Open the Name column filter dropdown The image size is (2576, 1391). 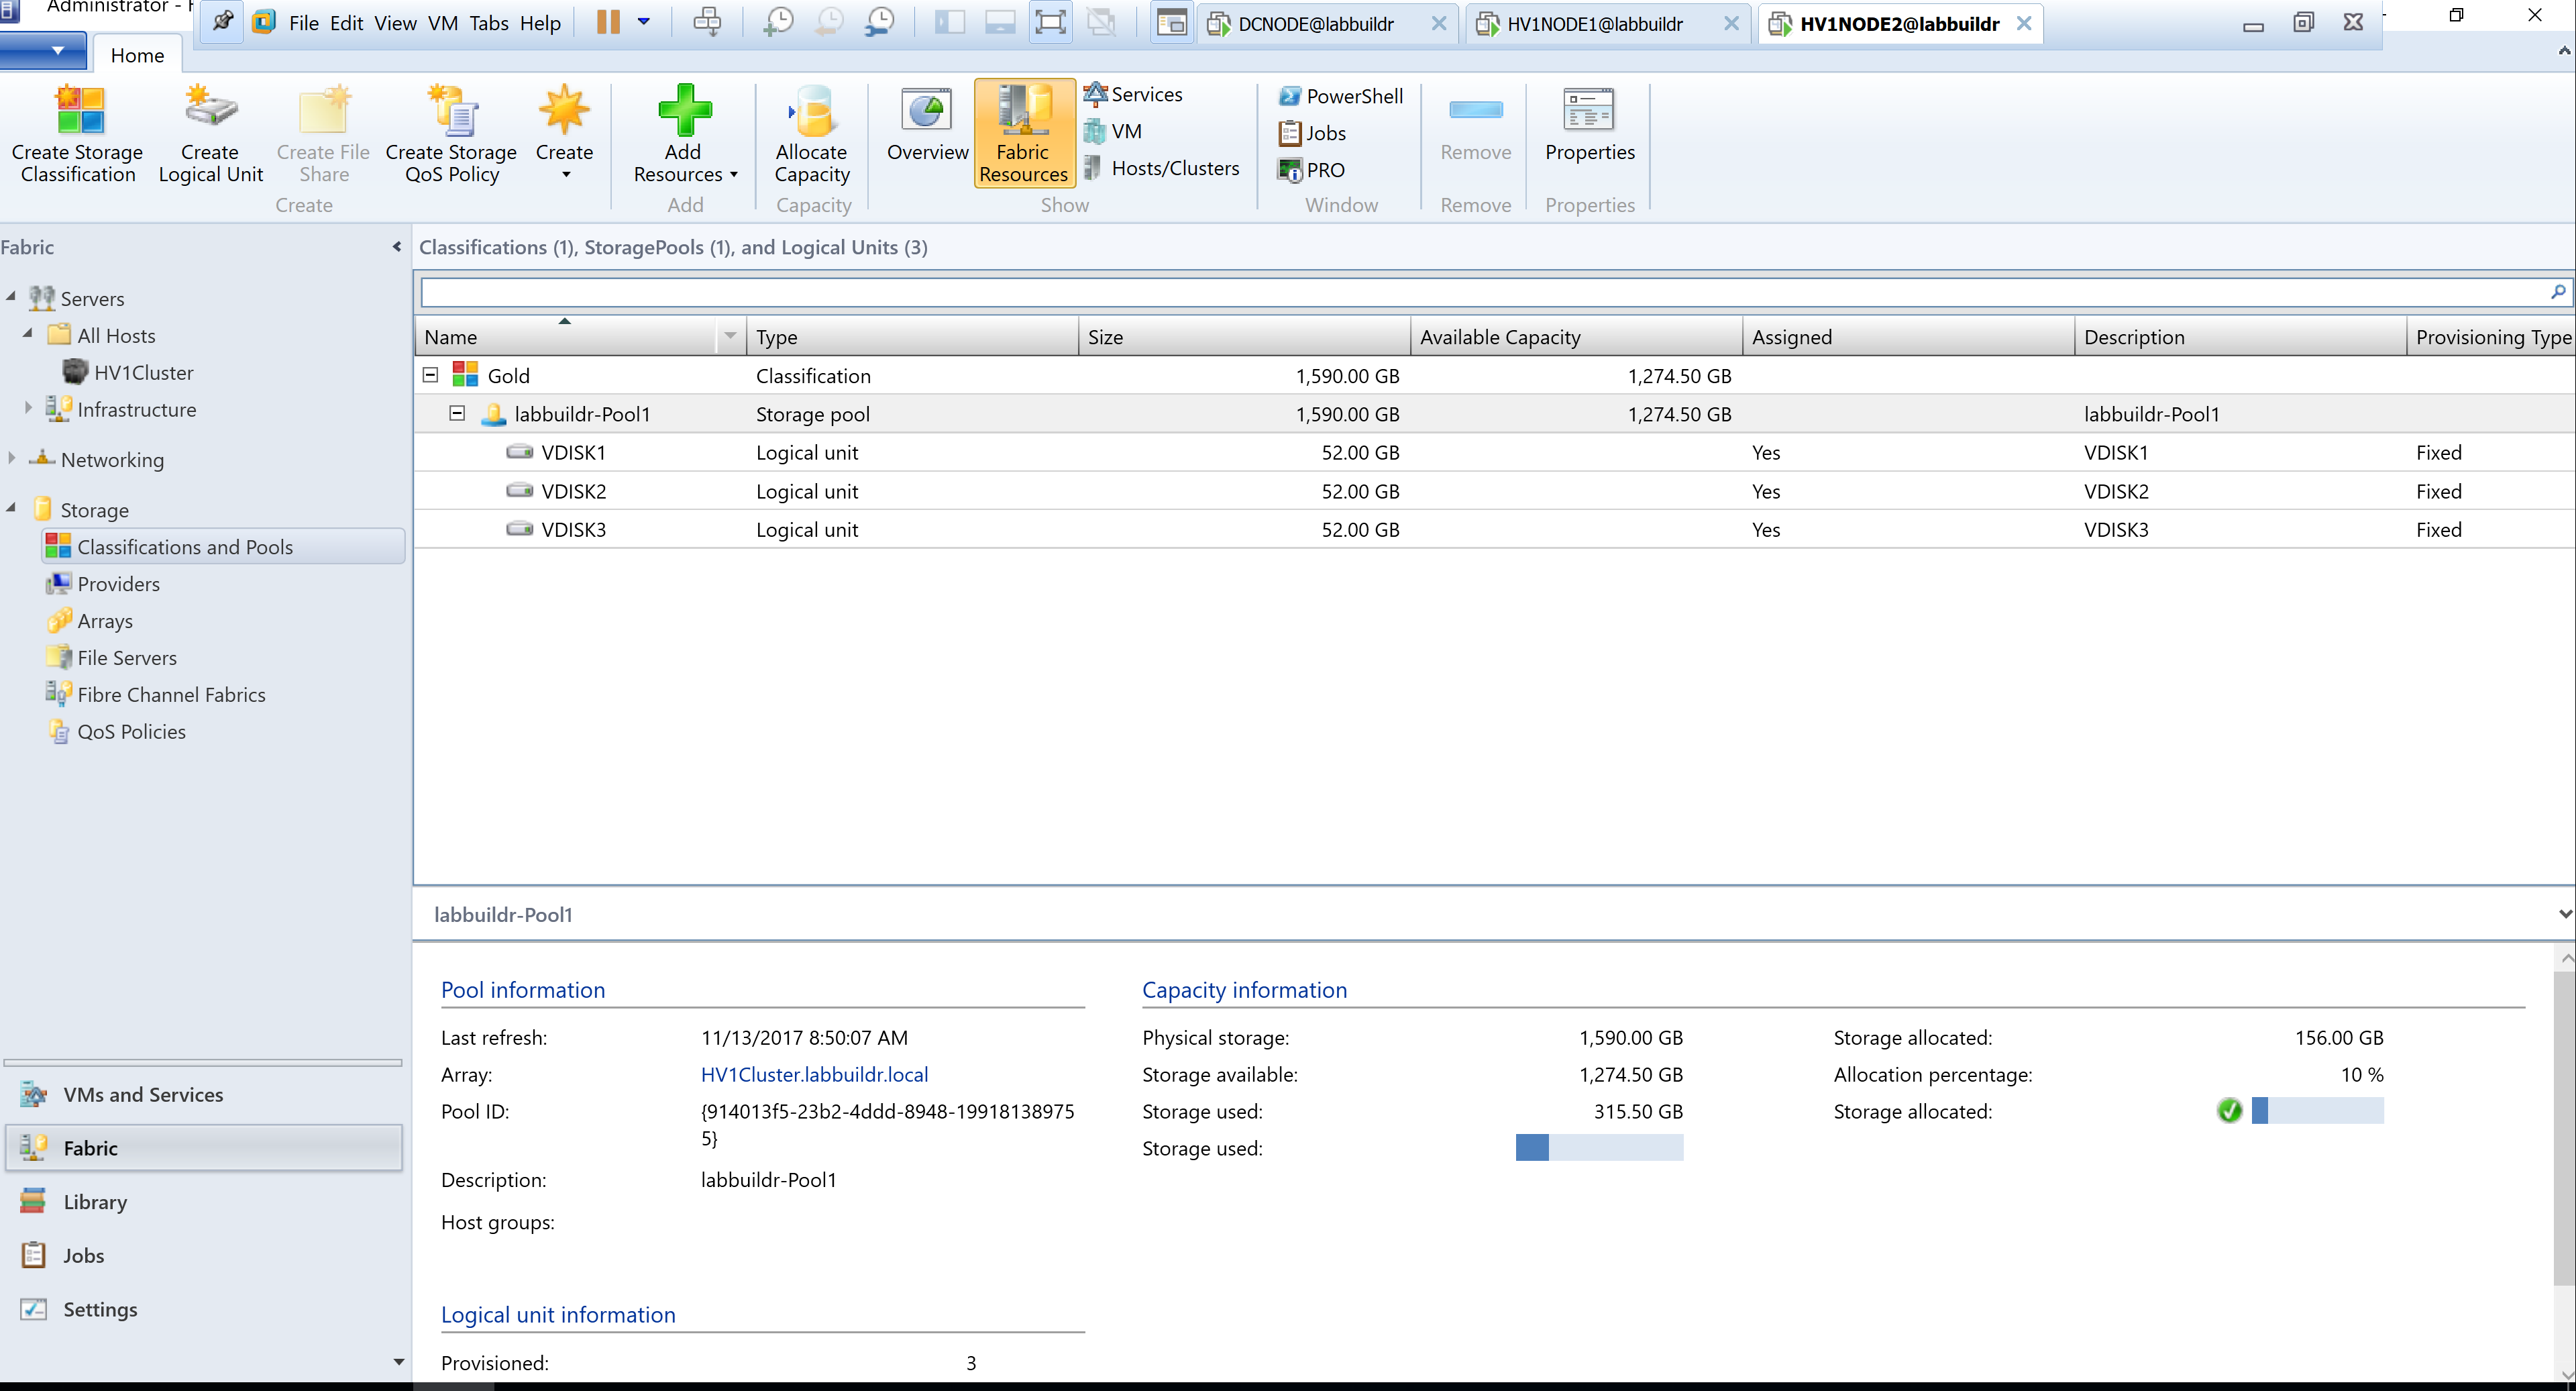730,336
